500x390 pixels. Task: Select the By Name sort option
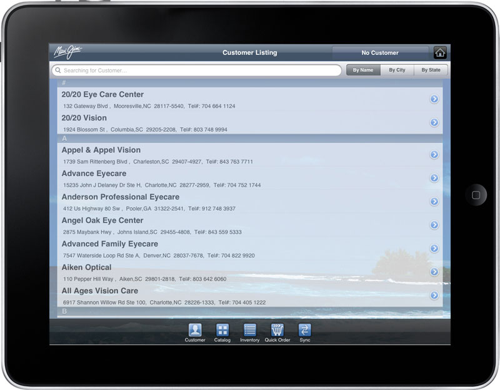tap(363, 70)
